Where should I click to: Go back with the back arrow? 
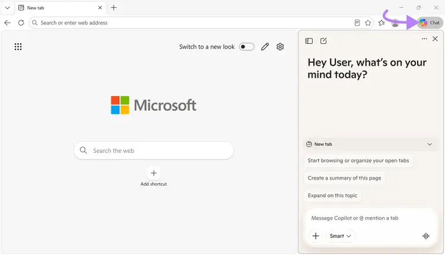point(7,23)
